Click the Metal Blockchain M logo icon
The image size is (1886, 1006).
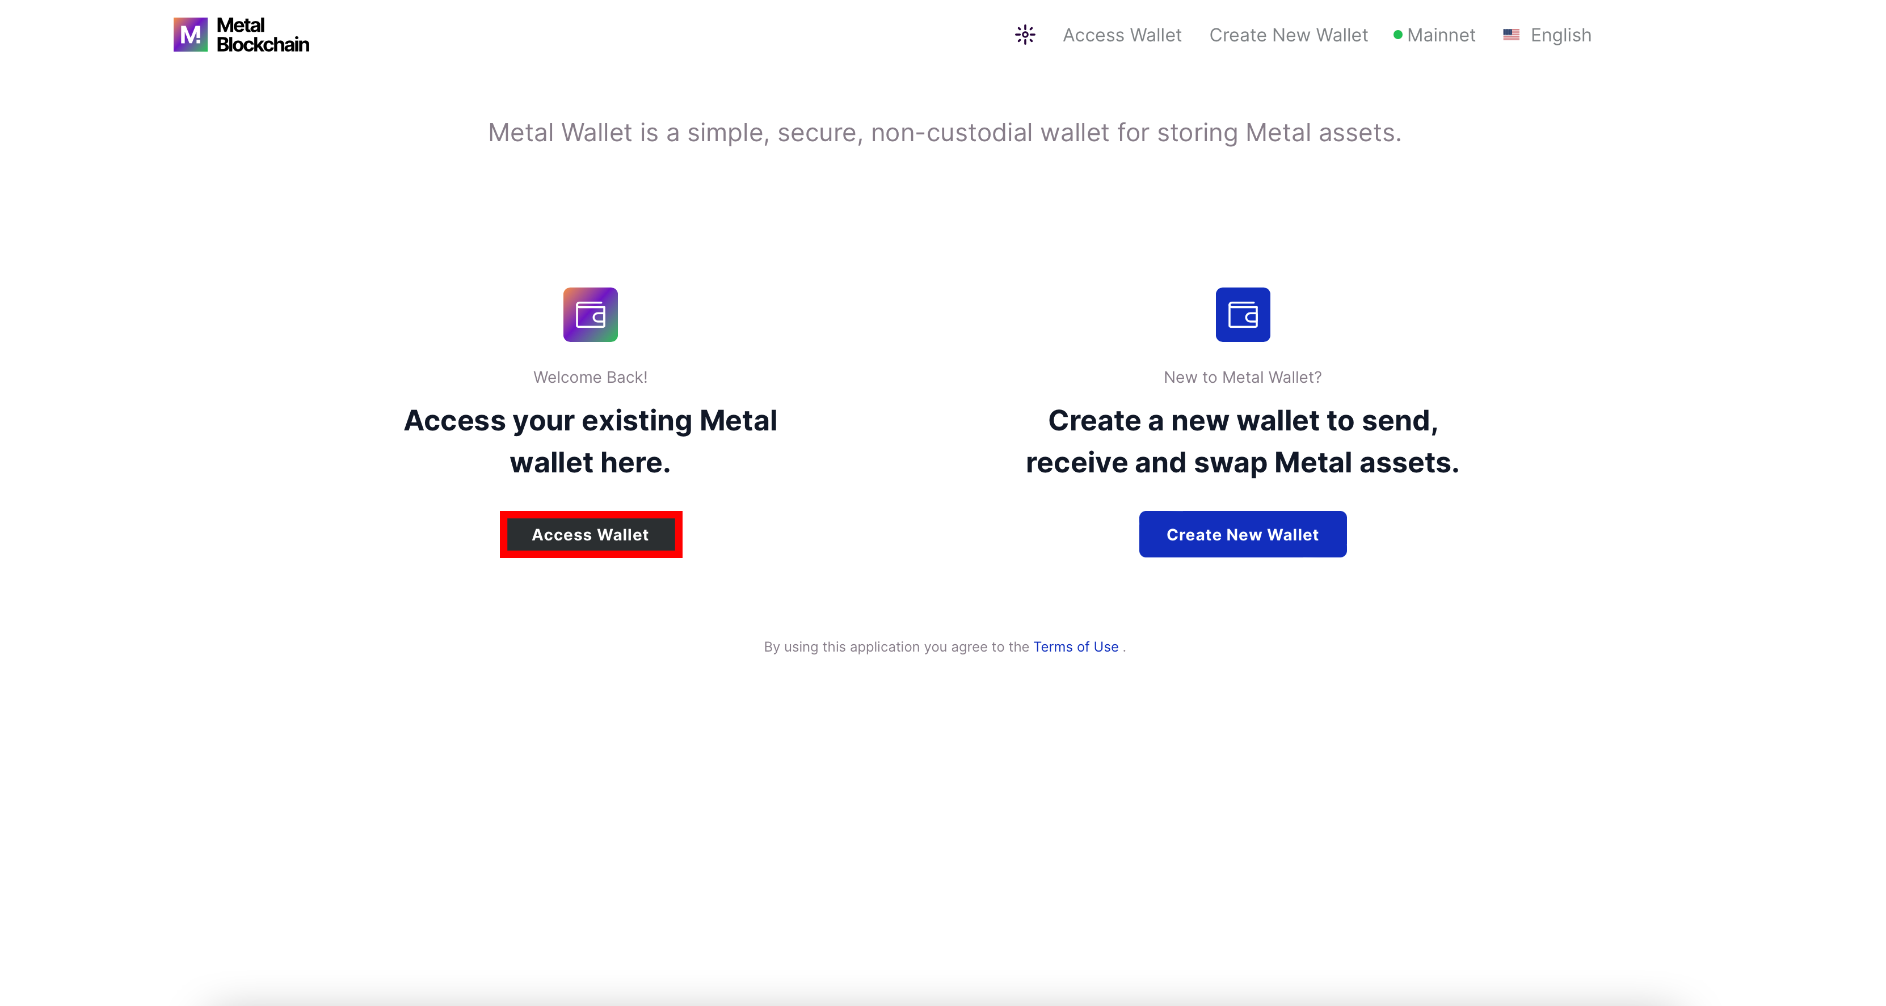pyautogui.click(x=190, y=35)
